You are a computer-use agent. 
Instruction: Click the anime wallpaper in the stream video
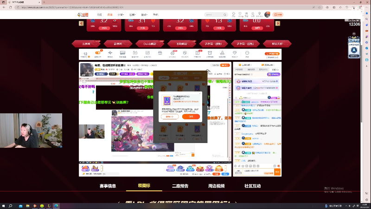tap(143, 134)
